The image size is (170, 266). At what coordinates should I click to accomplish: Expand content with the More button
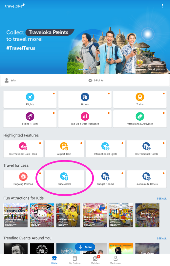tap(85, 247)
